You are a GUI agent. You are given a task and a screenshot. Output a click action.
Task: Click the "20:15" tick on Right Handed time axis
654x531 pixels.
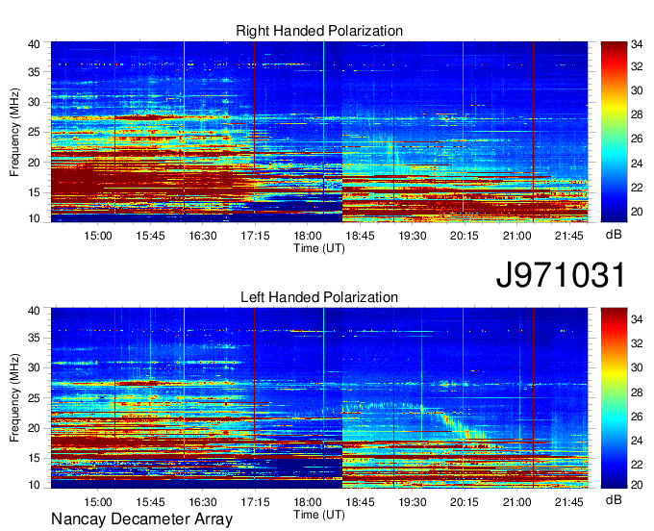(x=465, y=236)
